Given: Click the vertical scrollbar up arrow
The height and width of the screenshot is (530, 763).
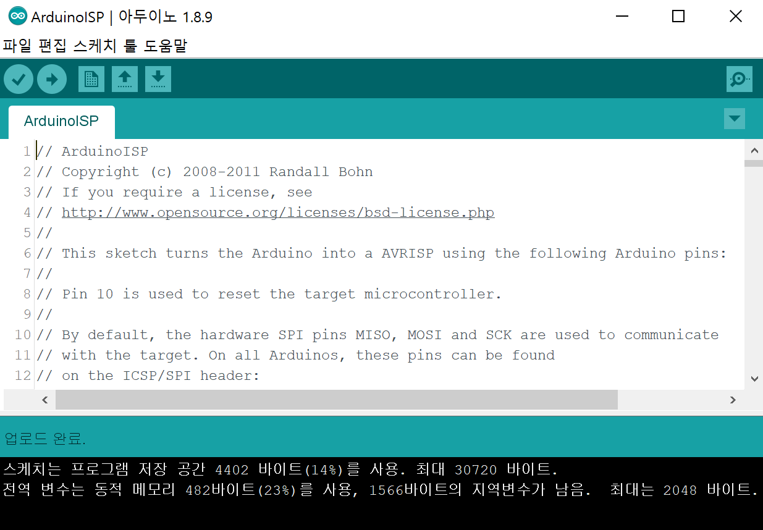Looking at the screenshot, I should (754, 150).
